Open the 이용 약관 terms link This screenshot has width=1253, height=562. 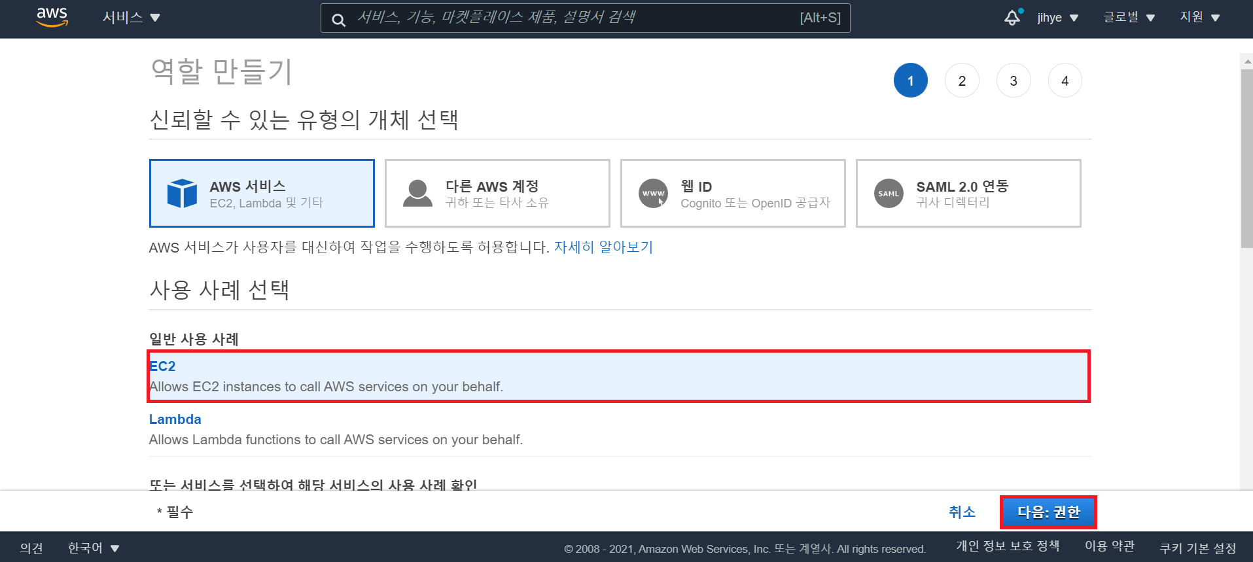1110,546
